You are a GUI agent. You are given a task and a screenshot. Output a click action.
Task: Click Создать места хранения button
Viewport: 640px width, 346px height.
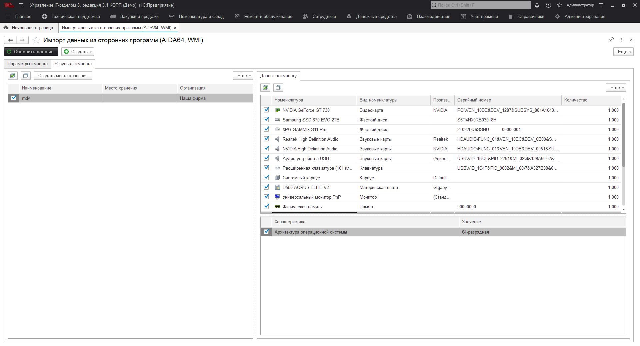[x=63, y=76]
